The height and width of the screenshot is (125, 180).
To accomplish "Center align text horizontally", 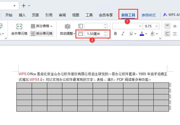I will click(x=175, y=34).
